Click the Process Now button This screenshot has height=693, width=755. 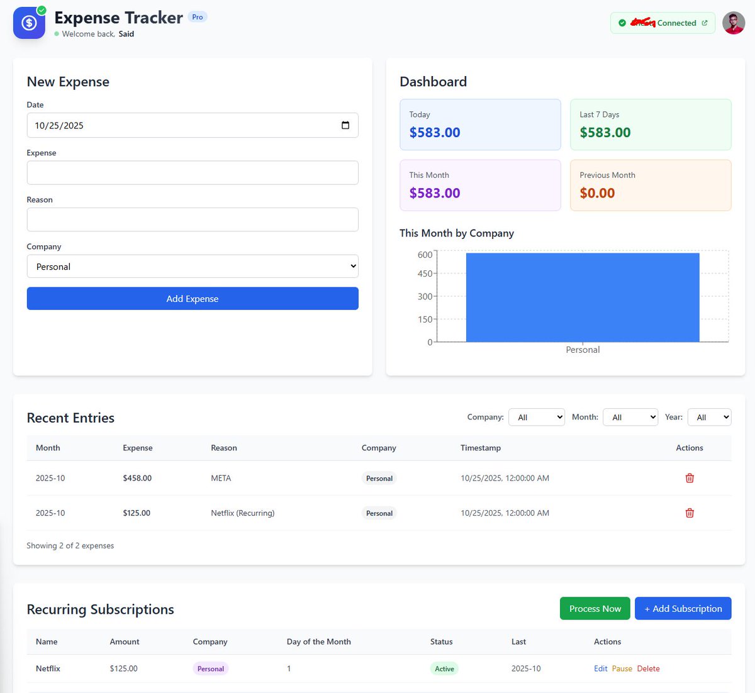[595, 609]
